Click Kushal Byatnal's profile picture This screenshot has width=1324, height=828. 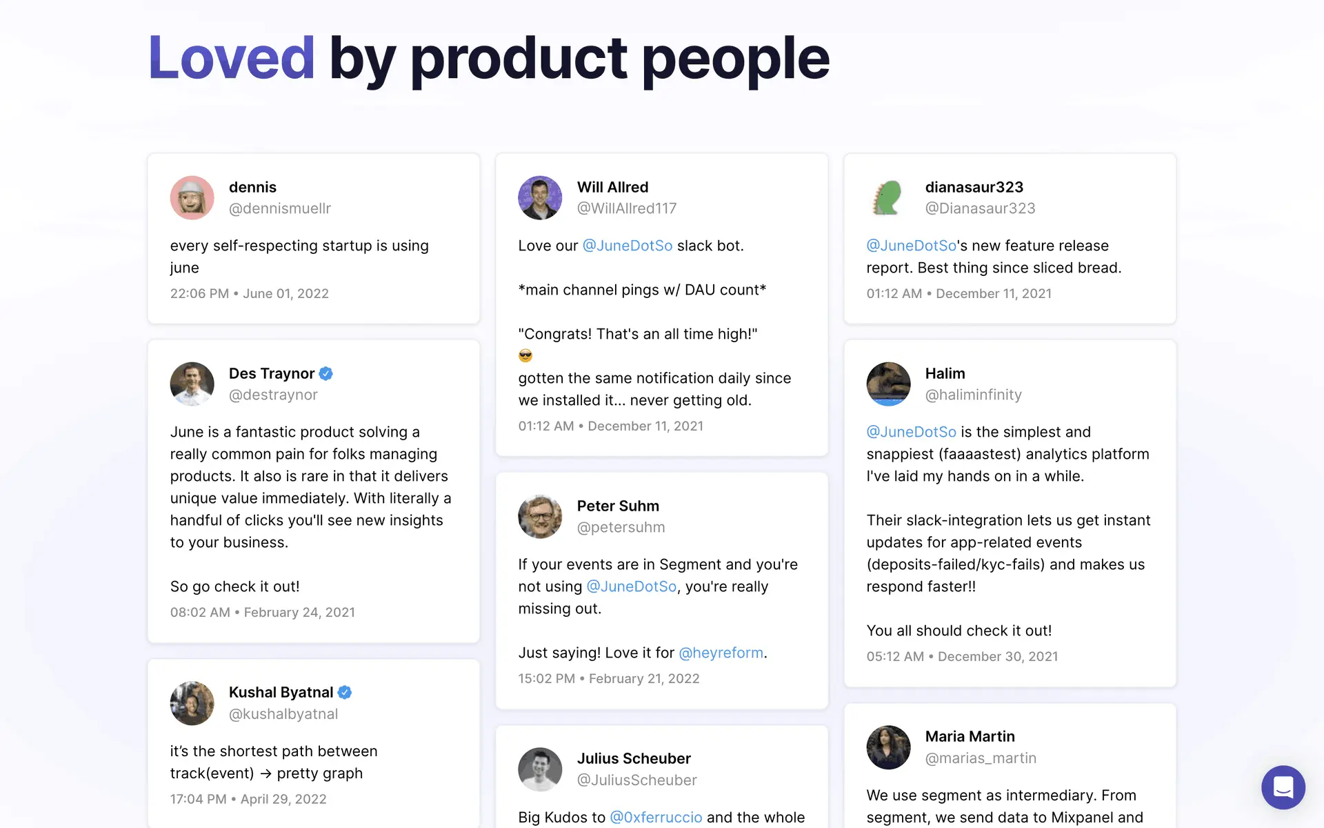tap(192, 703)
